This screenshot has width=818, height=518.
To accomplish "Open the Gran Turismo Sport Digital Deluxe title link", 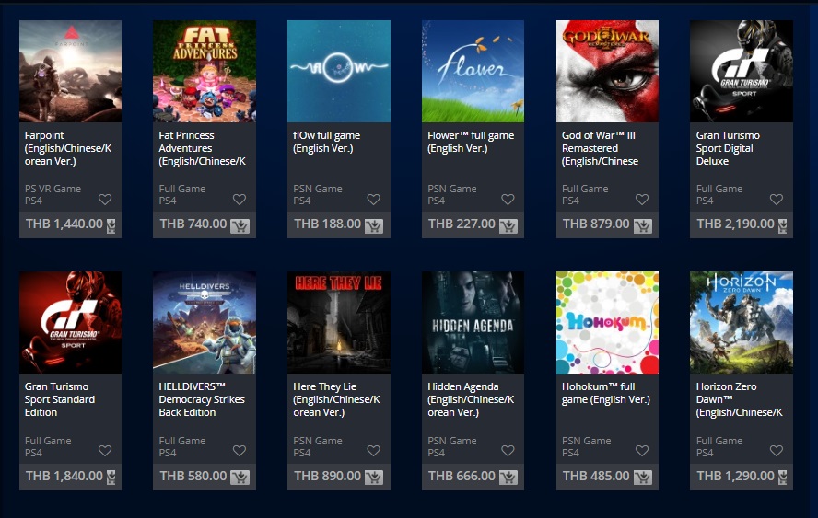I will pos(728,148).
